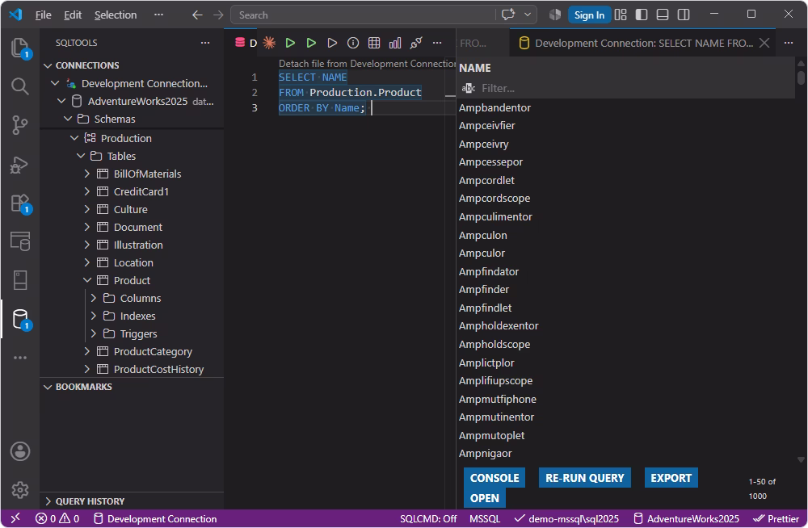Viewport: 808px width, 528px height.
Task: Click errors and warnings count in status bar
Action: pyautogui.click(x=57, y=519)
